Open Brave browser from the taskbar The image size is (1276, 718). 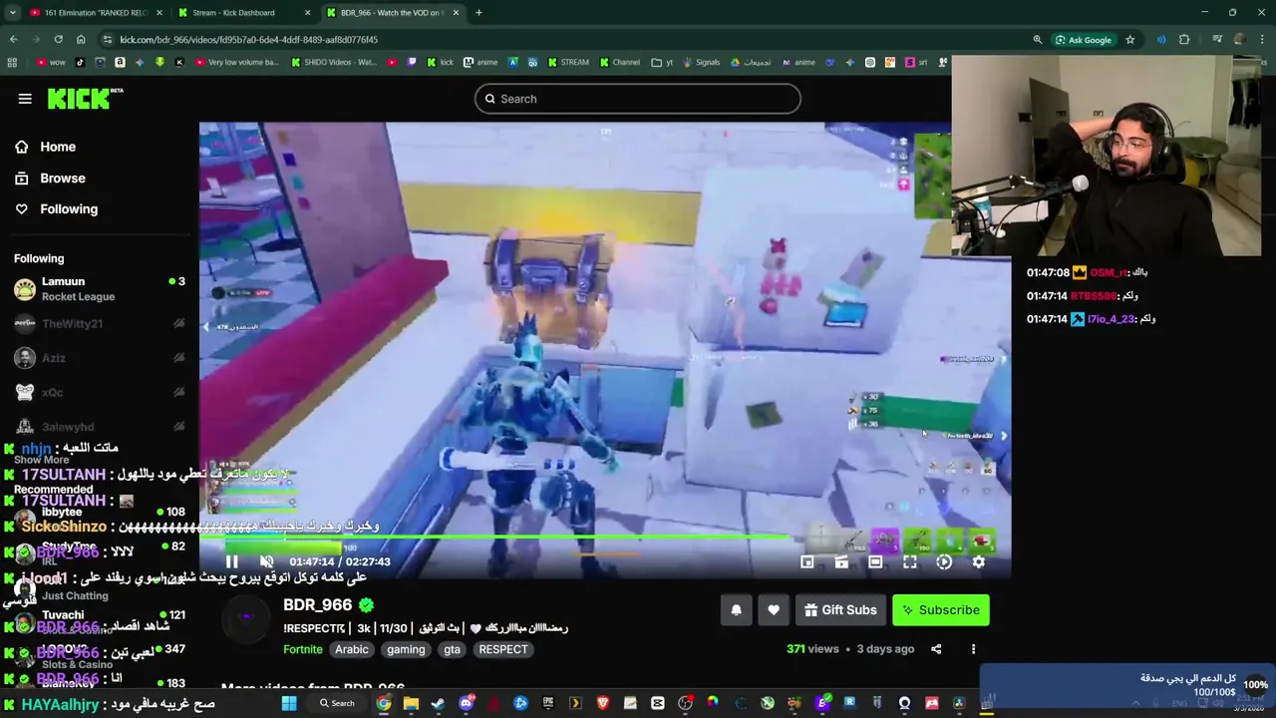[603, 703]
